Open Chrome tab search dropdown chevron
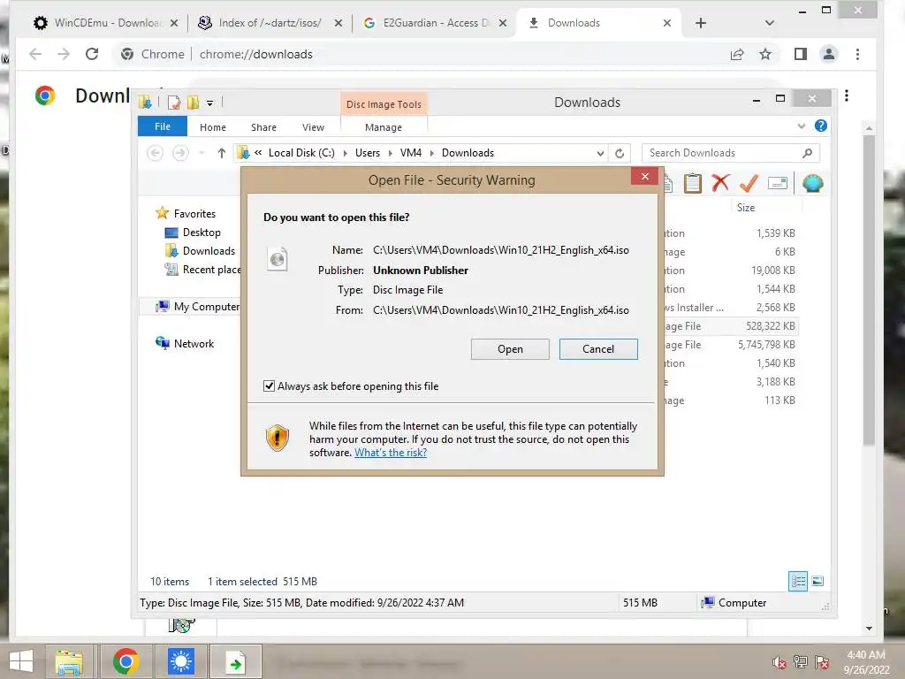 pos(769,23)
